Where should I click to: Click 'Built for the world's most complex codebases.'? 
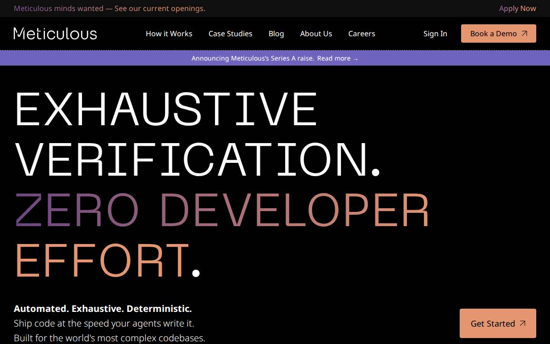110,338
